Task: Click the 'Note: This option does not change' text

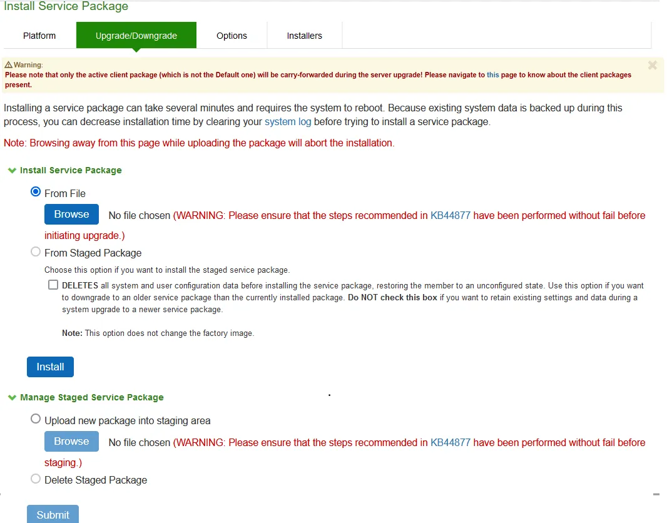Action: [x=158, y=333]
